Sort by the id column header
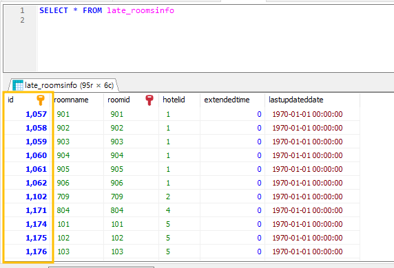Screen dimensions: 394x268 [27, 100]
